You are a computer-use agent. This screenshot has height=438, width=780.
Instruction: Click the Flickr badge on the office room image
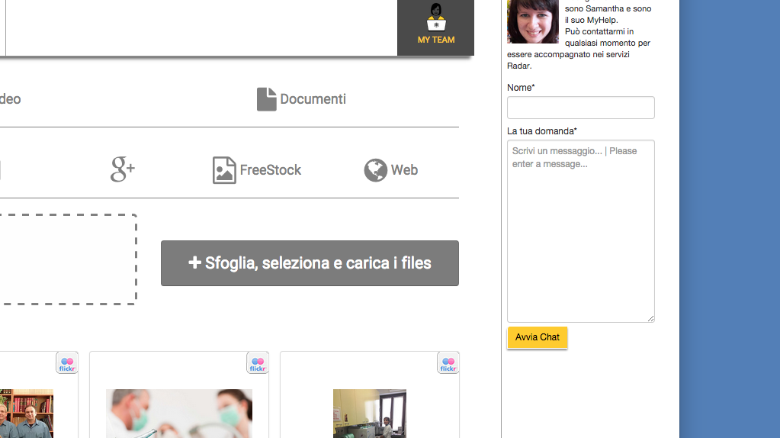point(448,363)
